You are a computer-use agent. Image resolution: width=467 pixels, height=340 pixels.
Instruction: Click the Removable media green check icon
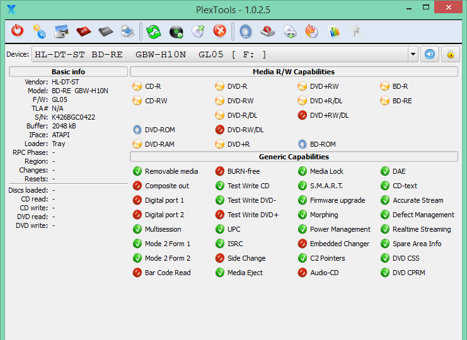137,171
